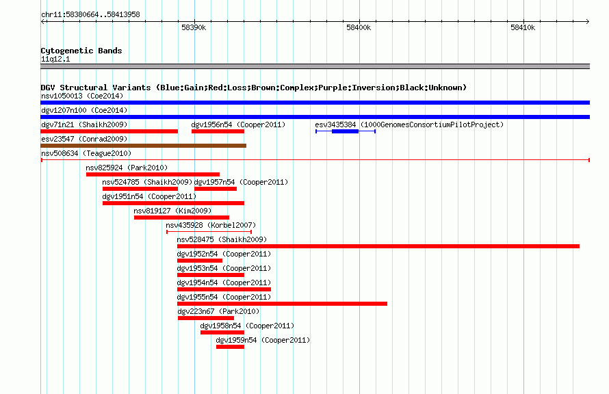Click the thin red nsv508634 line
The height and width of the screenshot is (394, 609).
point(315,160)
